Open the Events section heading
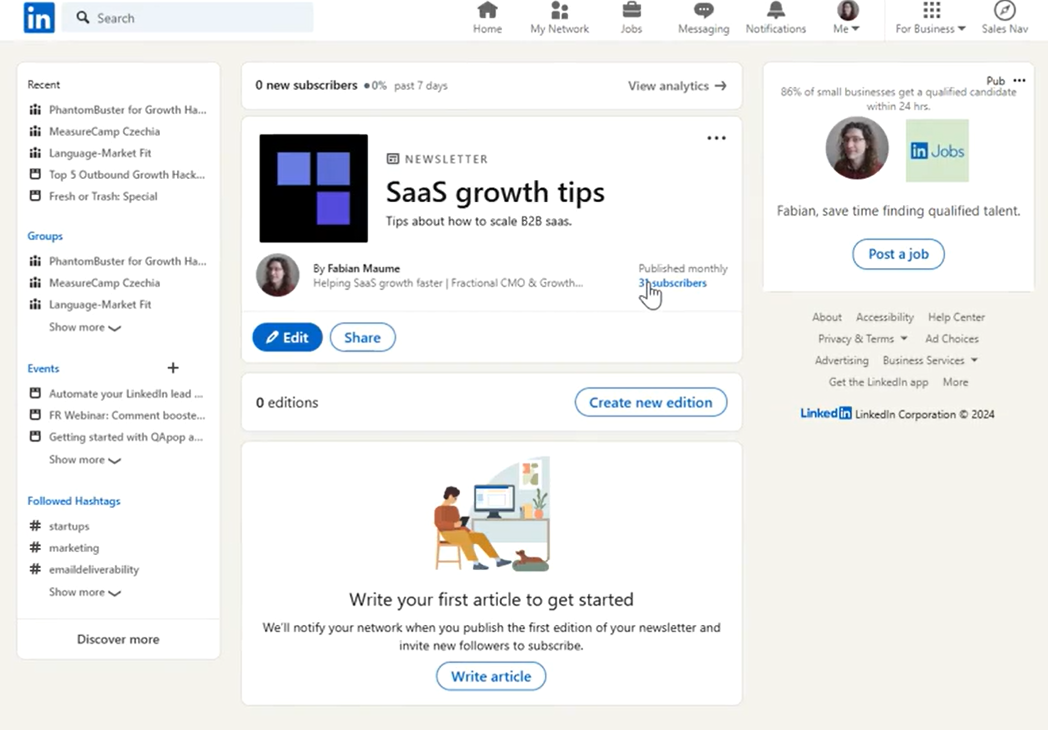1048x730 pixels. point(43,368)
